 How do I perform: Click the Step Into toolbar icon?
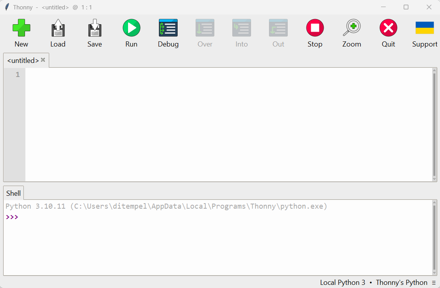point(241,29)
